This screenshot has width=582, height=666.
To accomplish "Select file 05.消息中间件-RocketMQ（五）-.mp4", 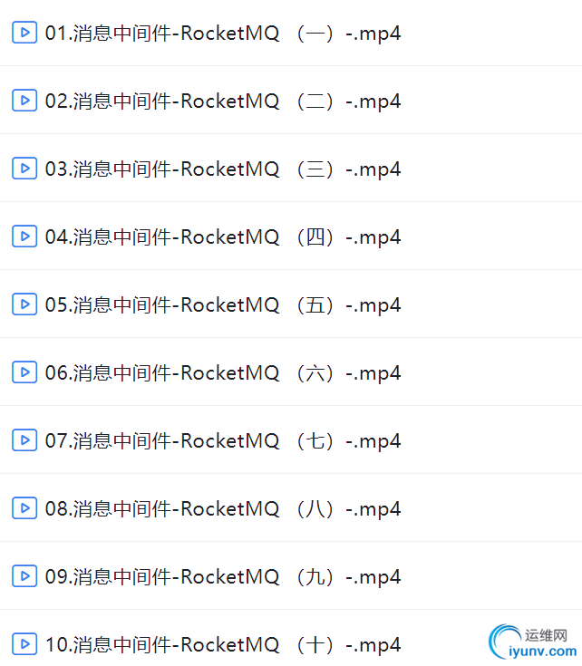I will 223,305.
